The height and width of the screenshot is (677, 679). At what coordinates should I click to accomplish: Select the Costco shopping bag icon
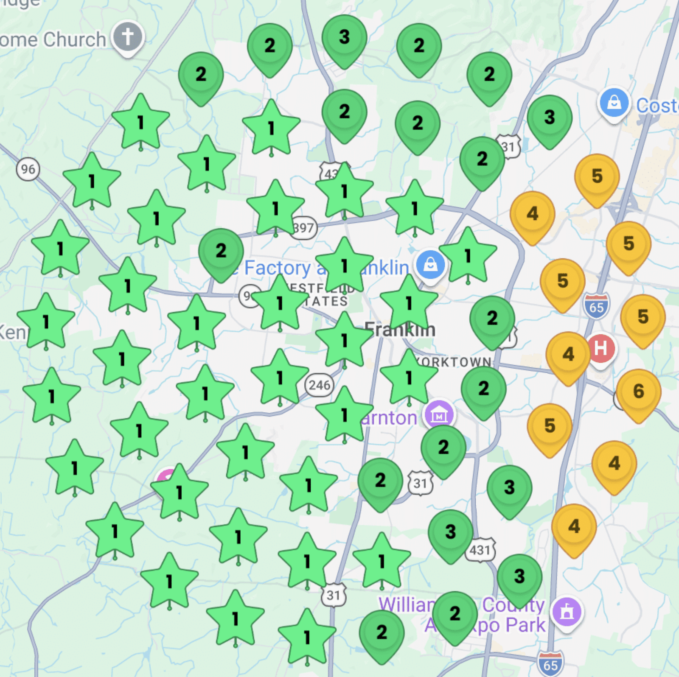click(614, 103)
